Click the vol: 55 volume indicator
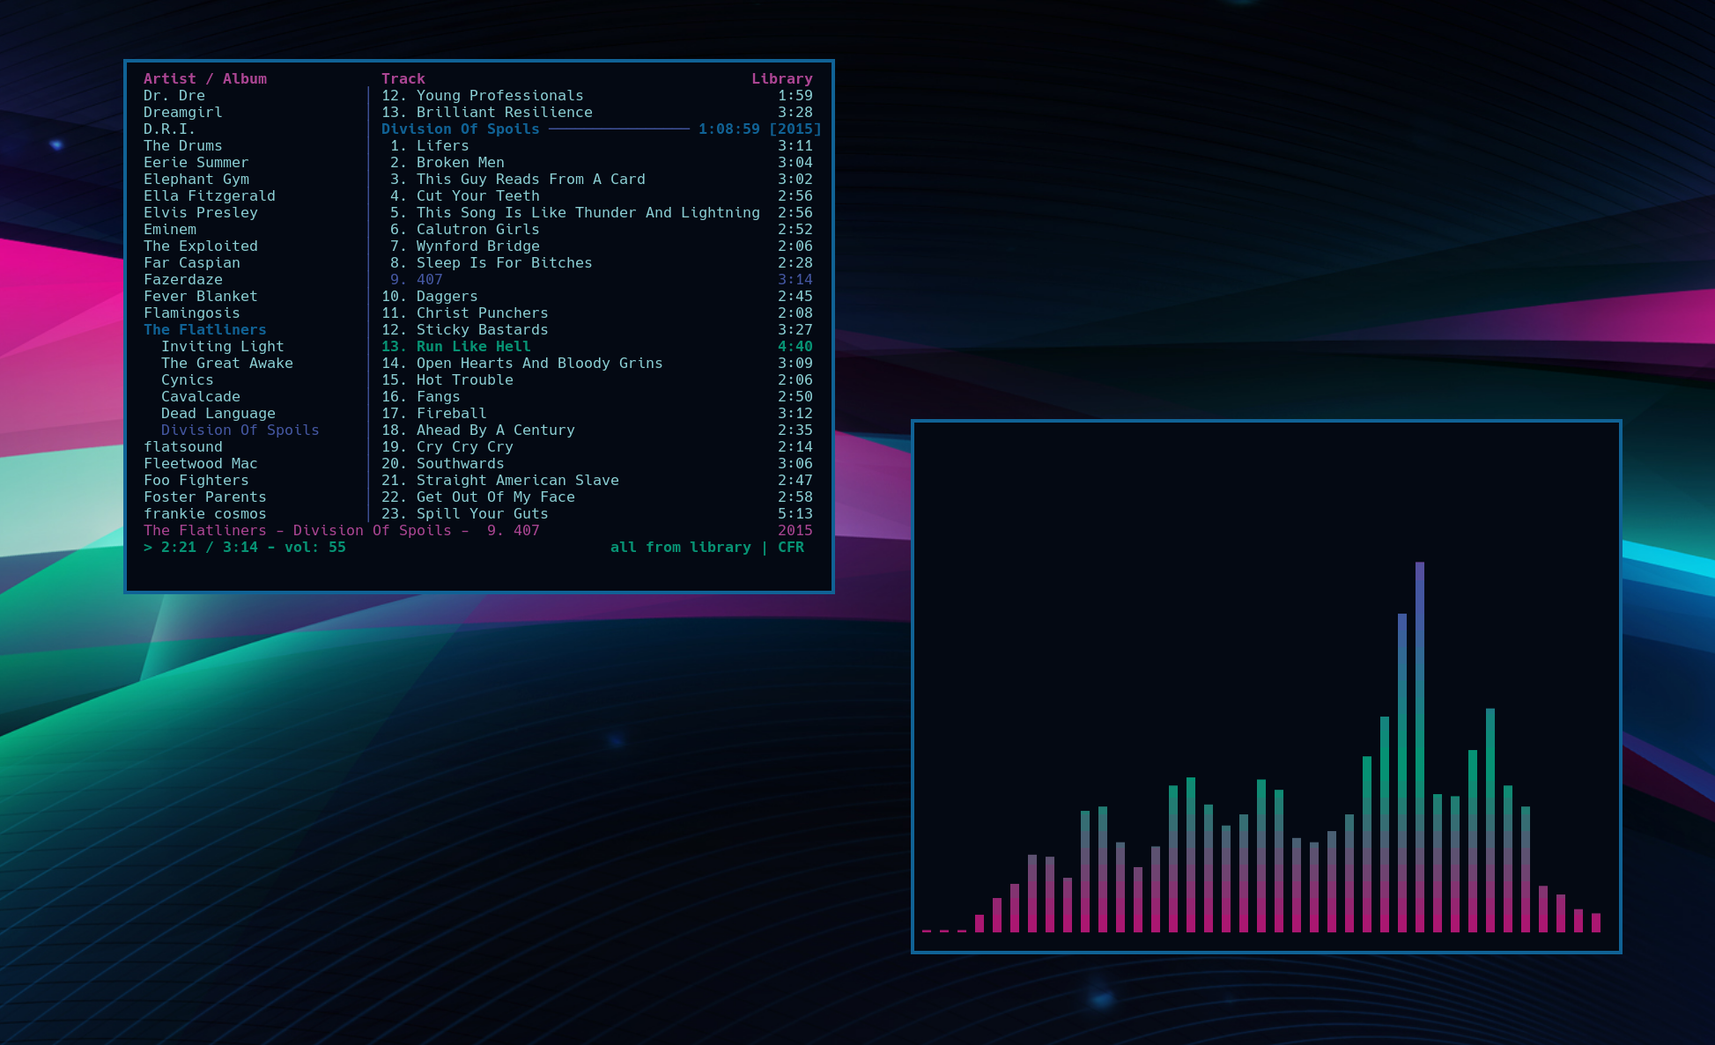Image resolution: width=1715 pixels, height=1045 pixels. click(x=314, y=548)
